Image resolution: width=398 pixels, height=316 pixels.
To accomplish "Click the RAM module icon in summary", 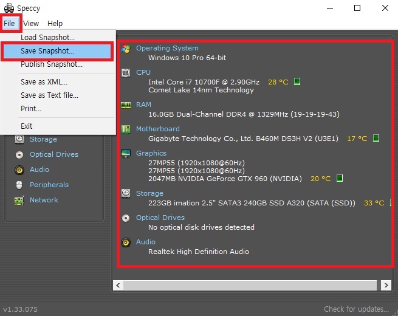I will [x=126, y=105].
